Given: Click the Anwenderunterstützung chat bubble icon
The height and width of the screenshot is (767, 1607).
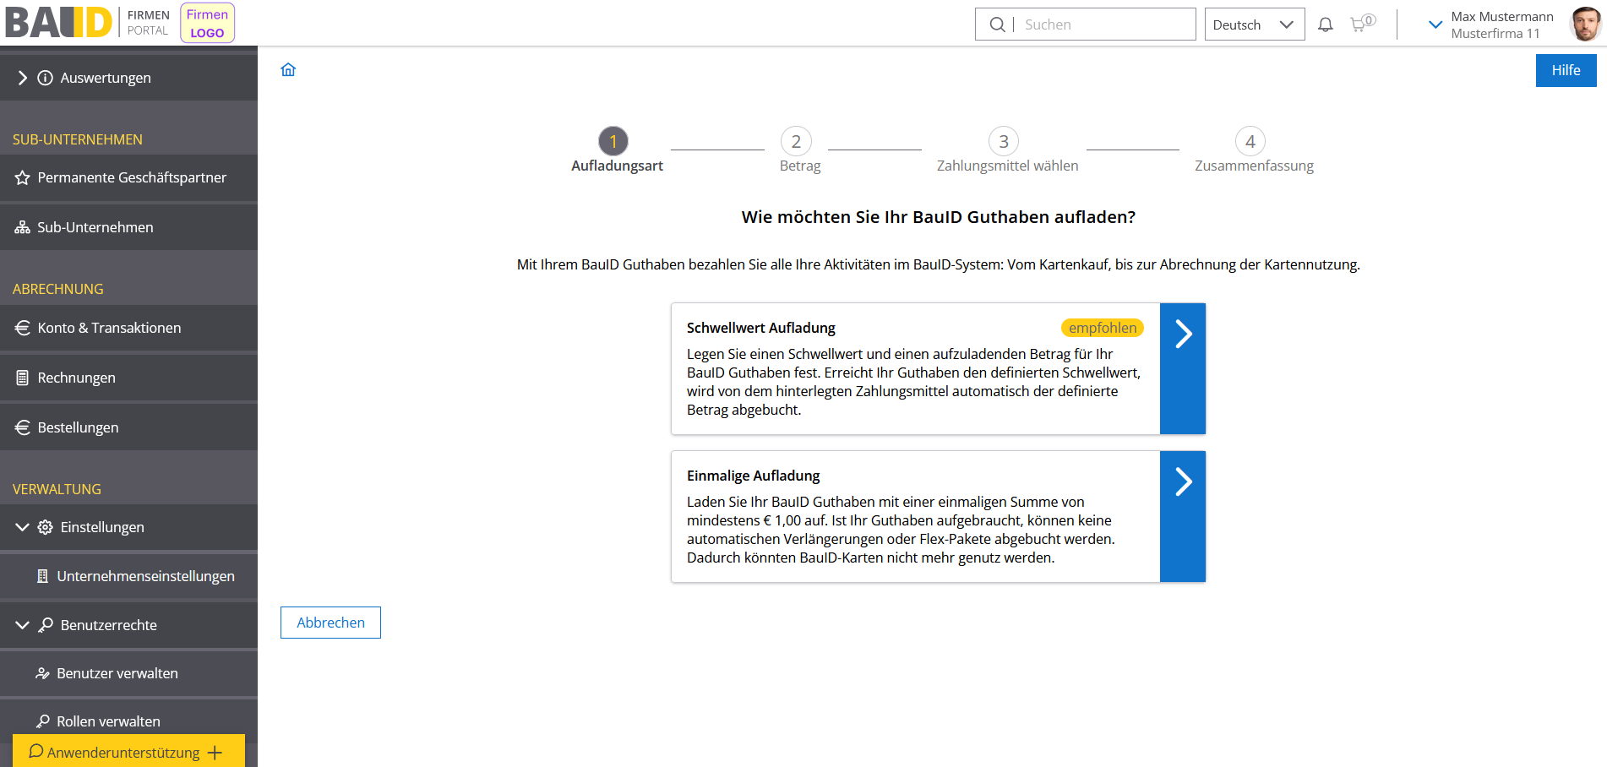Looking at the screenshot, I should pyautogui.click(x=36, y=752).
